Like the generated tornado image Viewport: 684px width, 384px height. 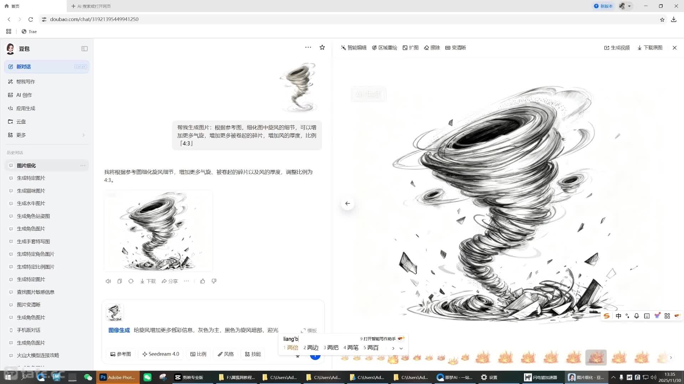pos(202,281)
